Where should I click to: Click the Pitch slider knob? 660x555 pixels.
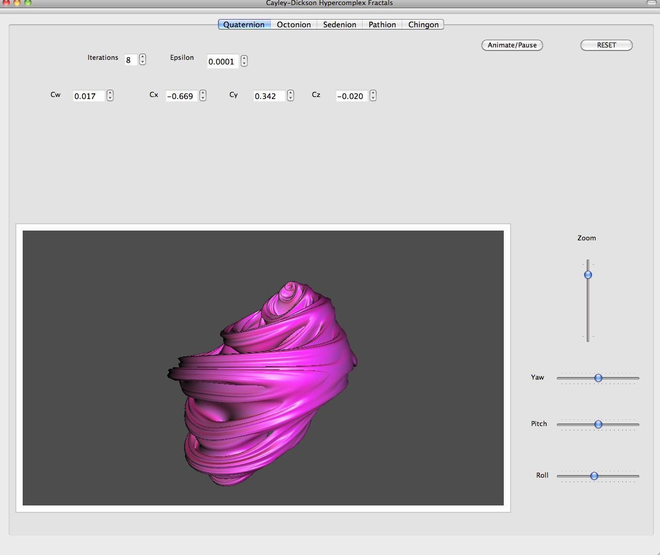[x=598, y=425]
